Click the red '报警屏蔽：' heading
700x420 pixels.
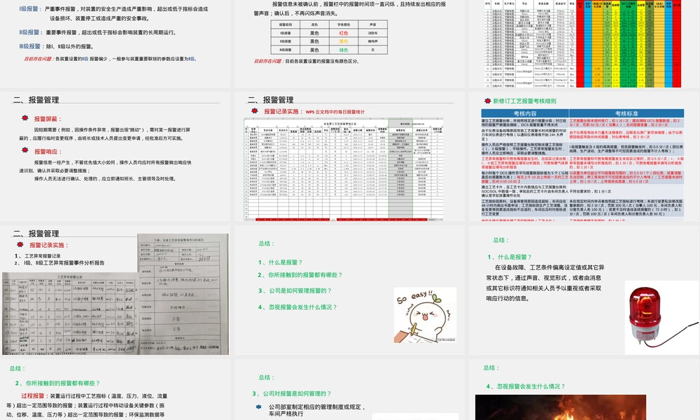click(48, 119)
